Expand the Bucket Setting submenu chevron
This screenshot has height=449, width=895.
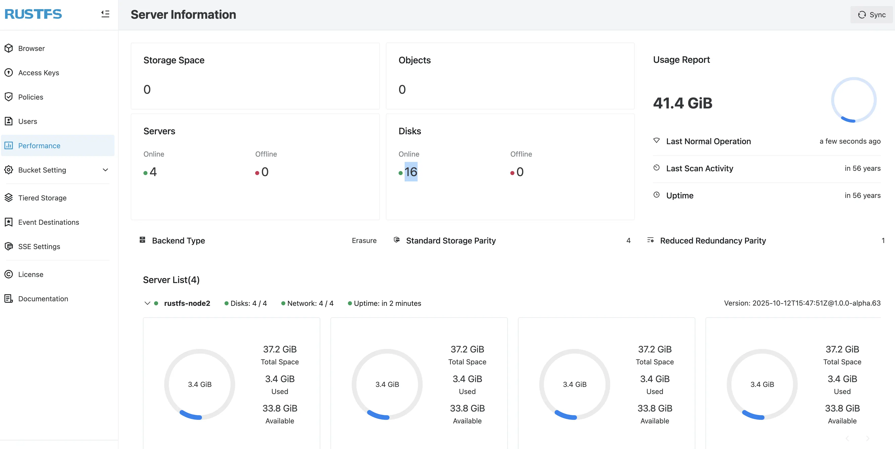click(105, 170)
